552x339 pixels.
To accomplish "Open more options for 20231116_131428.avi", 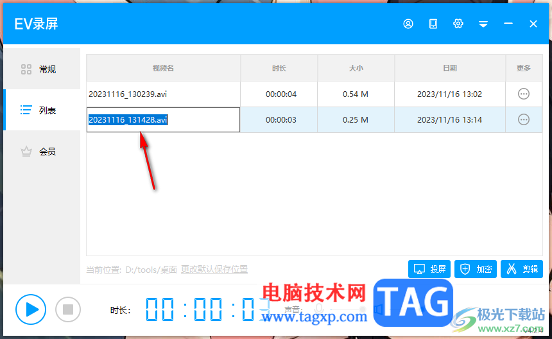I will [524, 119].
